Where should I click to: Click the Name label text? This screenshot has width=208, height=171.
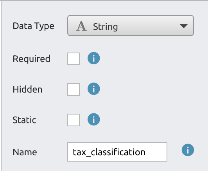[x=25, y=152]
